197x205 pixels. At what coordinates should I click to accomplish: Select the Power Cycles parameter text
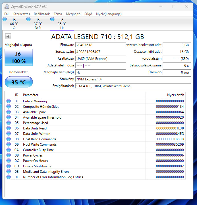tap(33, 155)
